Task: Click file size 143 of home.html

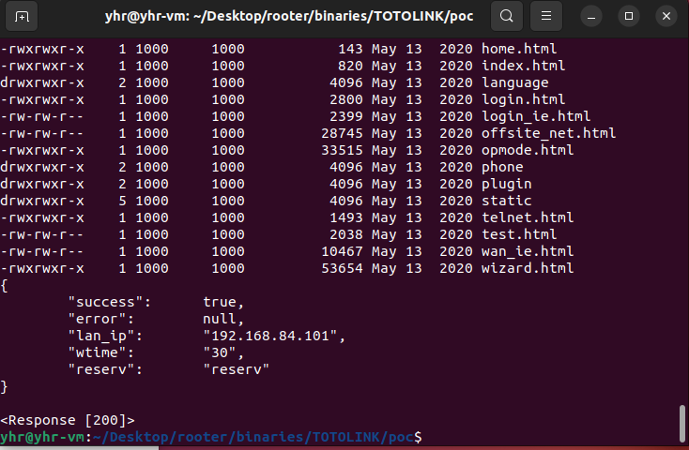Action: (350, 49)
